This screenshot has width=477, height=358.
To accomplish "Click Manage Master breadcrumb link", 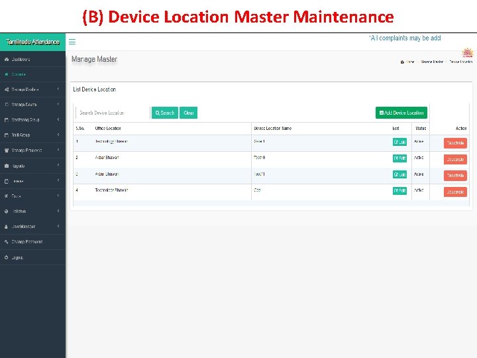I will click(432, 62).
